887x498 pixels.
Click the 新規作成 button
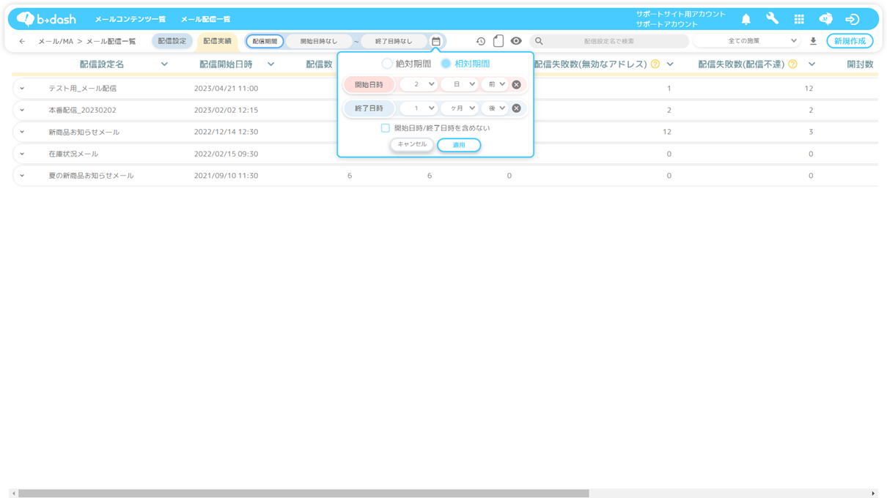[850, 41]
